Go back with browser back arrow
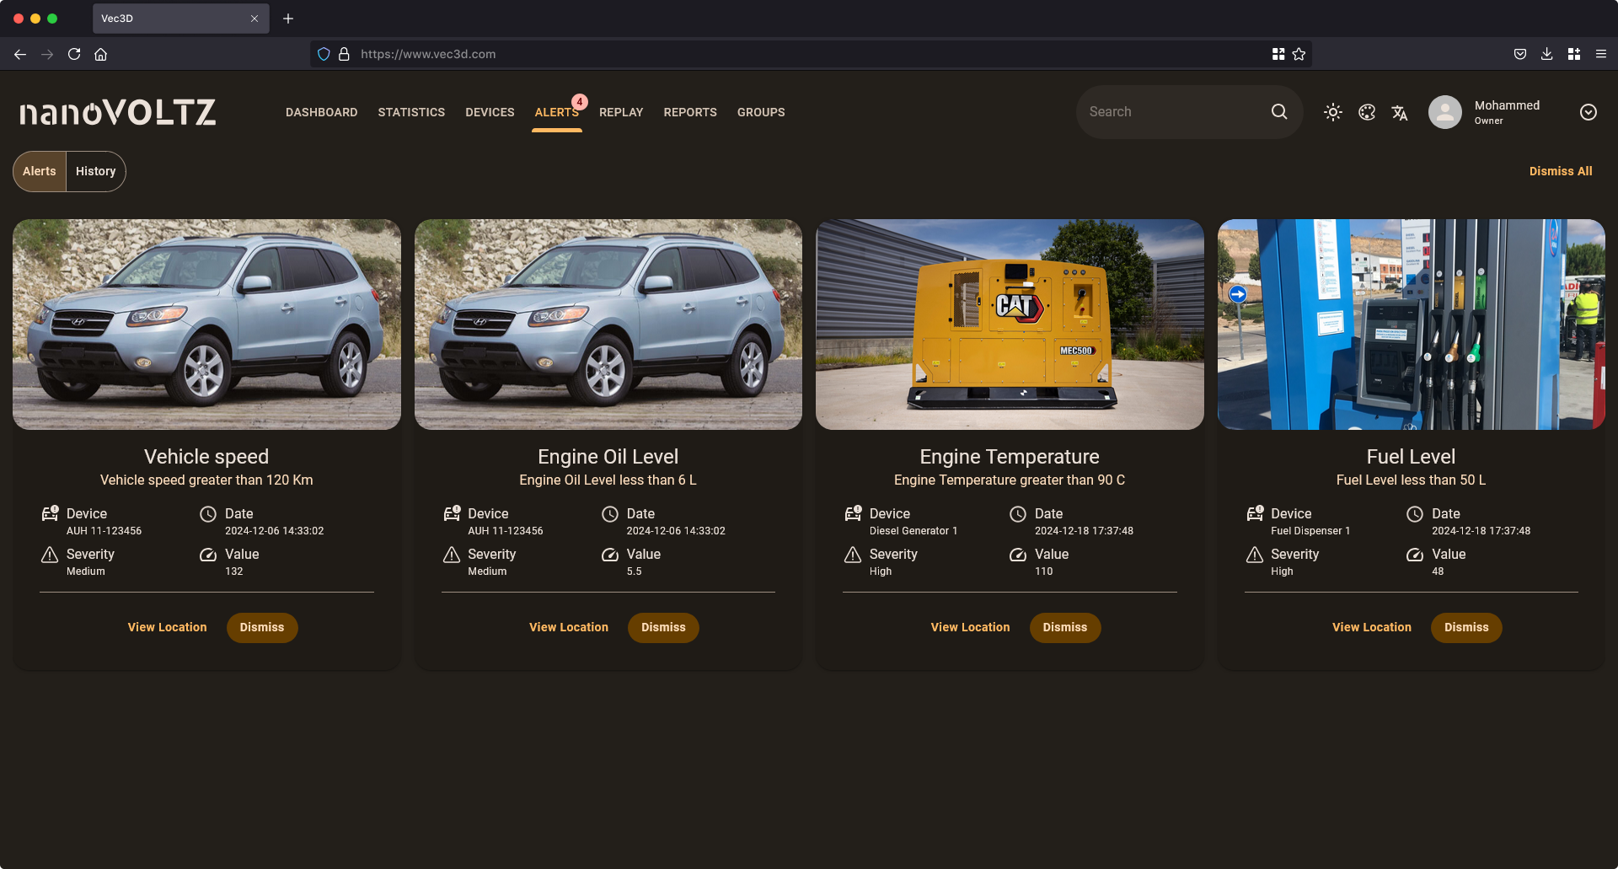The height and width of the screenshot is (869, 1618). [20, 54]
